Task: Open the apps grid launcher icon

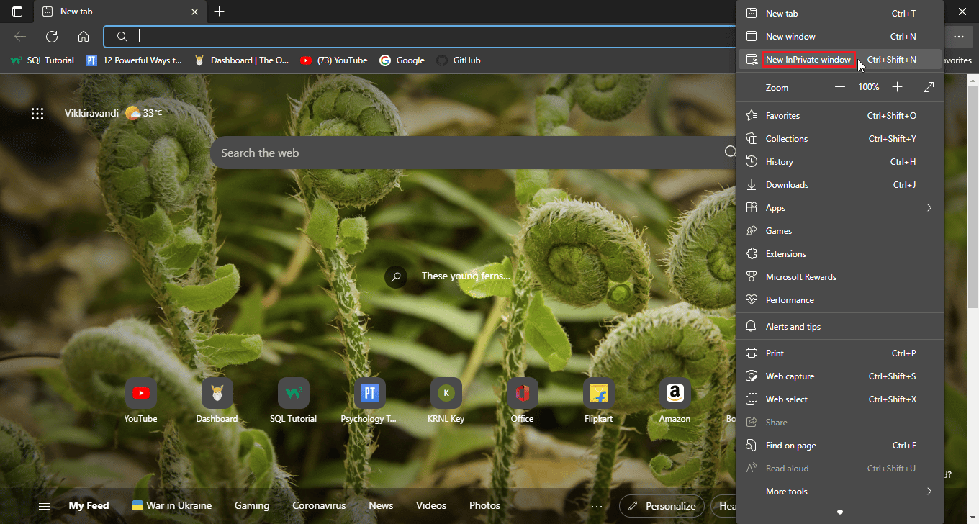Action: tap(37, 113)
